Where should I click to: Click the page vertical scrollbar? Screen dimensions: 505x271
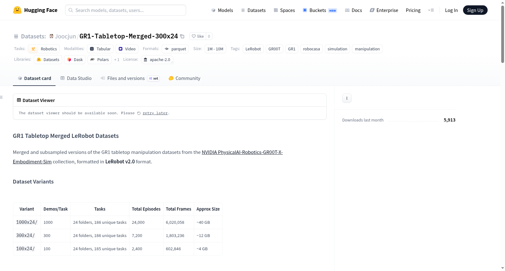[502, 34]
